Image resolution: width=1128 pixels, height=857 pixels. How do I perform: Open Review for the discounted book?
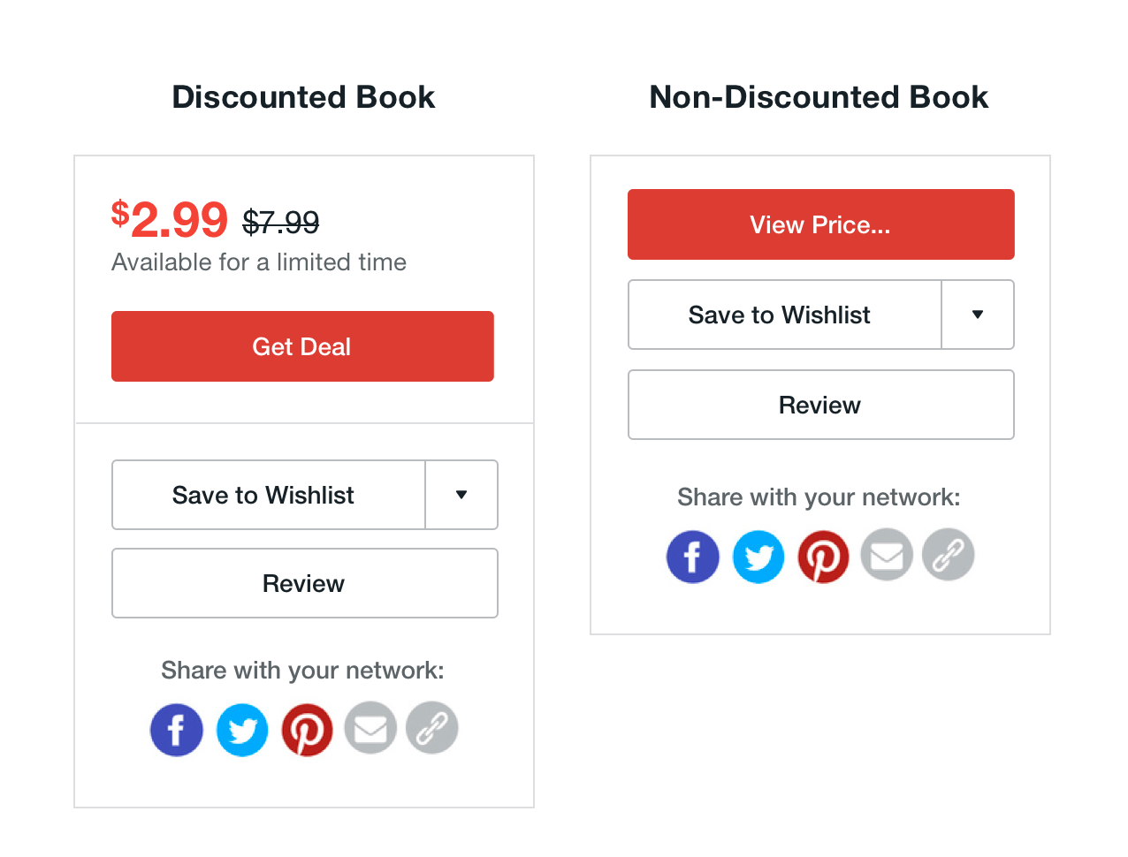tap(305, 583)
